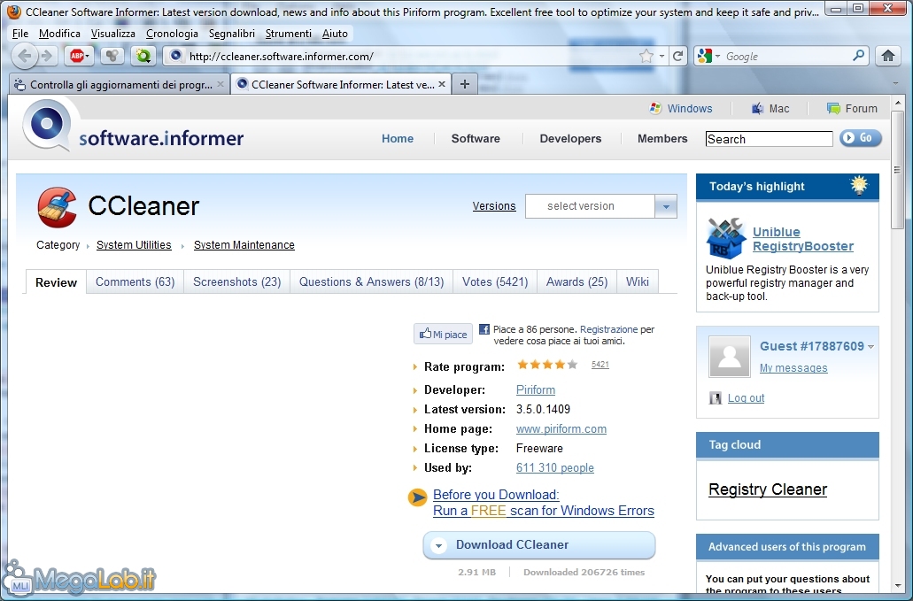913x601 pixels.
Task: Go forward with the browser forward arrow
Action: pos(47,56)
